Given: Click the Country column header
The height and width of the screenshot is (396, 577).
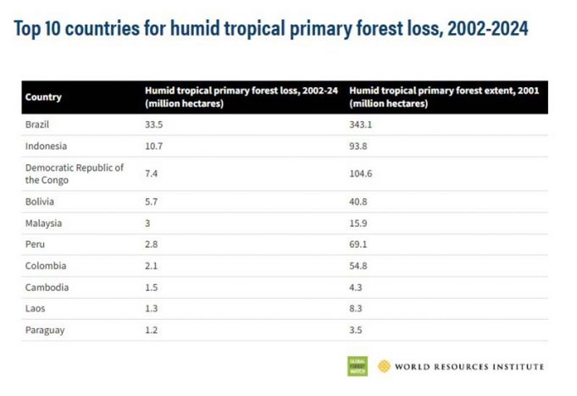Looking at the screenshot, I should pos(43,97).
